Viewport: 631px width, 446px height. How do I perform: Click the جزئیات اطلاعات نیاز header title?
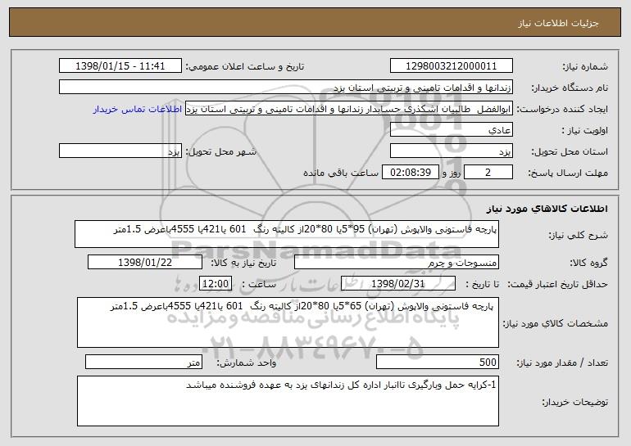click(558, 23)
